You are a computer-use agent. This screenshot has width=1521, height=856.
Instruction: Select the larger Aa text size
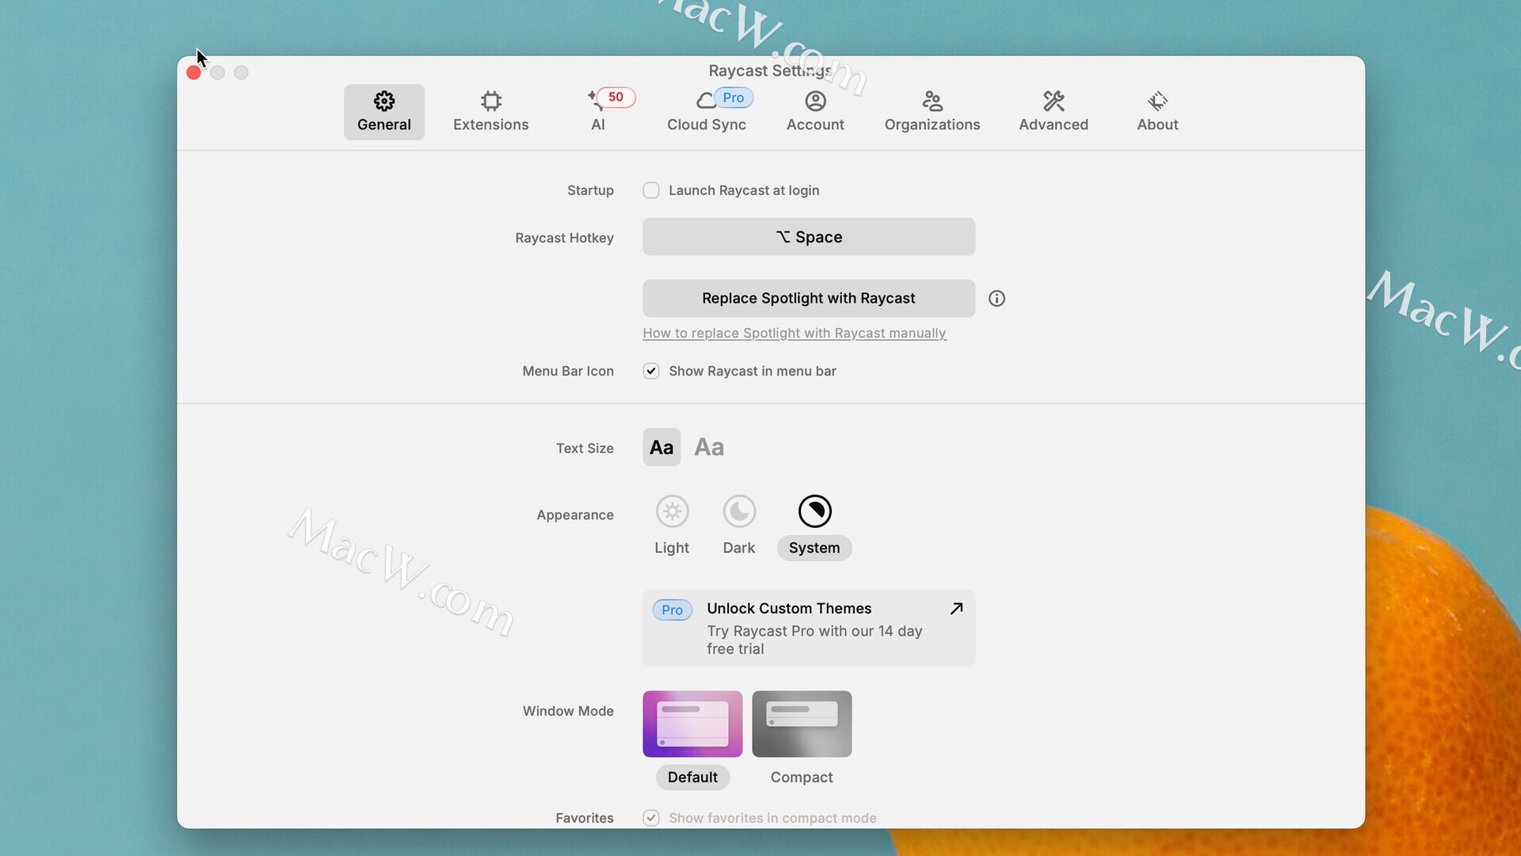point(709,447)
